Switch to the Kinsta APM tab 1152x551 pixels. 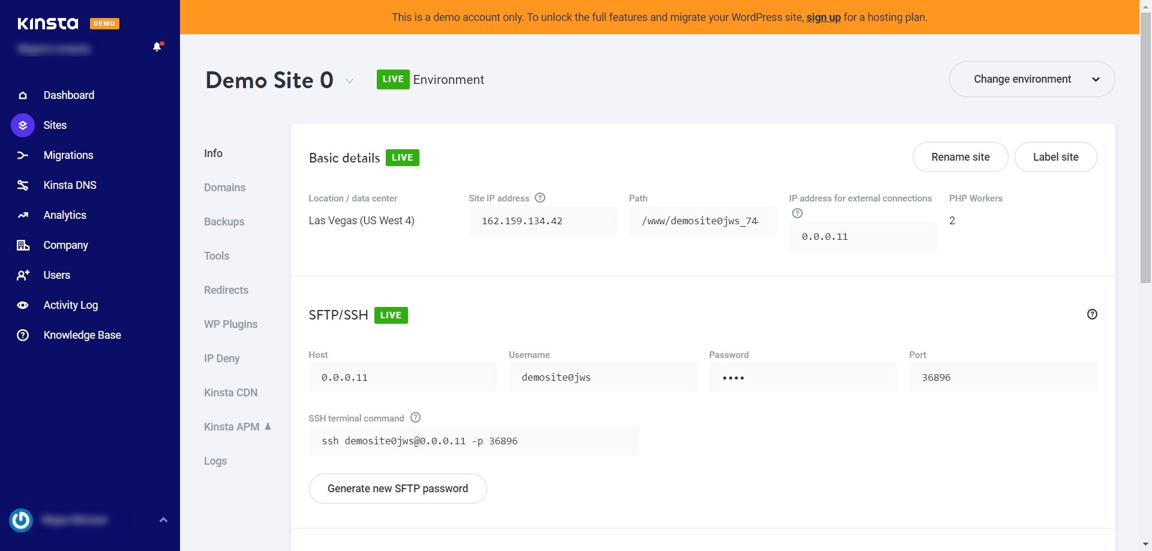click(232, 427)
